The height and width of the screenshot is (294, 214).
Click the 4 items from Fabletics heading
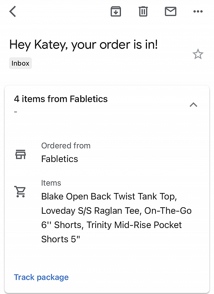61,99
